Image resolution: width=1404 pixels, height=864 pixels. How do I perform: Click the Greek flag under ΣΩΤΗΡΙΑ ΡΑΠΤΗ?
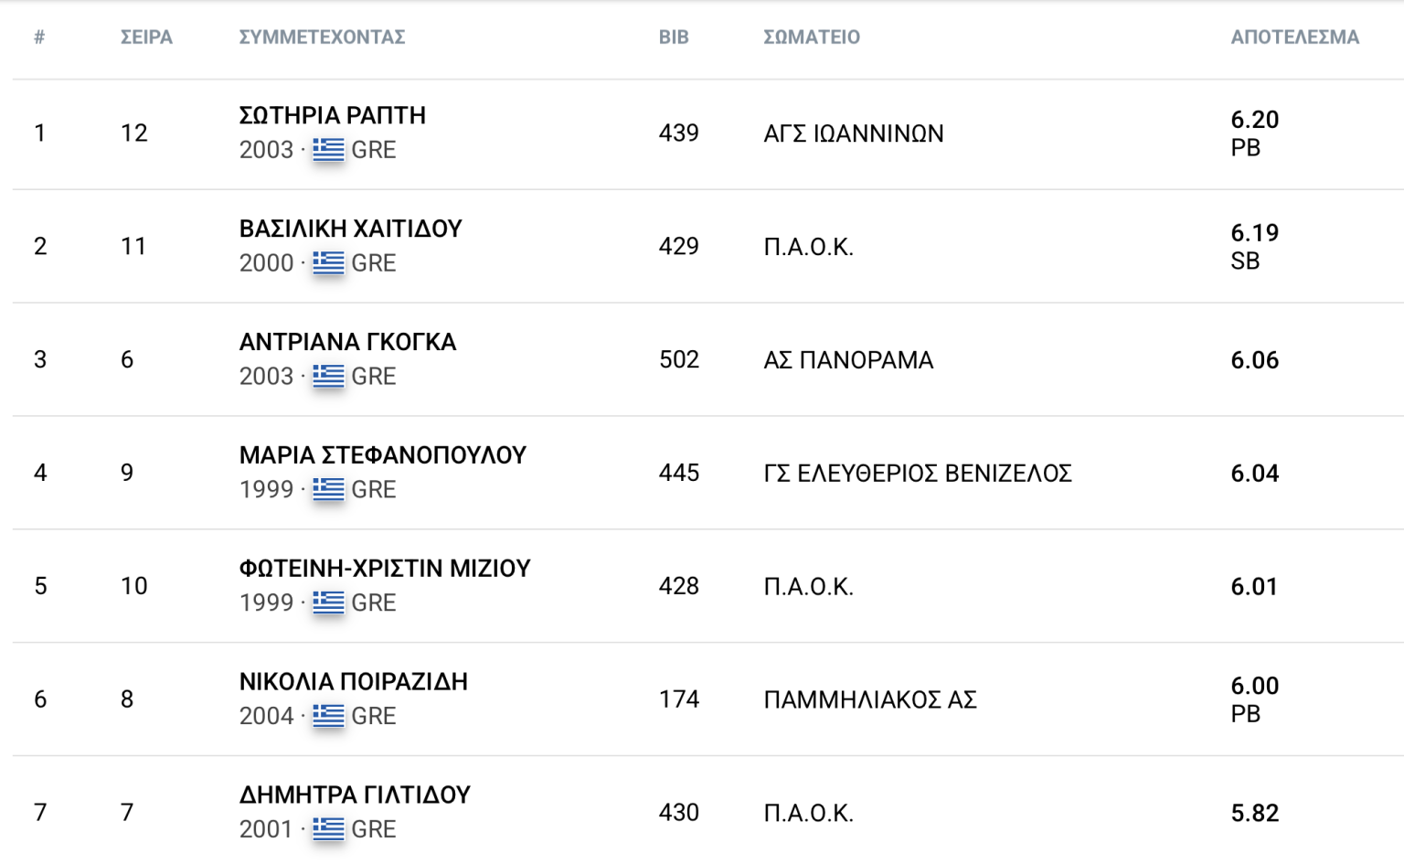tap(328, 150)
